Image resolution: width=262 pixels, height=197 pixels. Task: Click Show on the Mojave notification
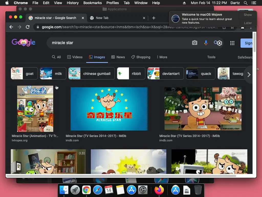tap(248, 15)
